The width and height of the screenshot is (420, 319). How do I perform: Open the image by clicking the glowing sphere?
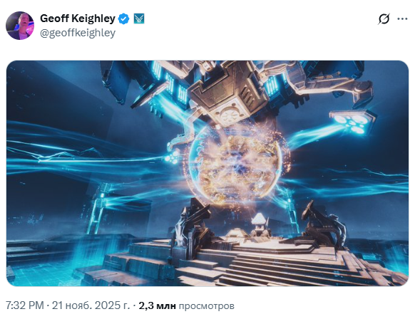pos(236,164)
